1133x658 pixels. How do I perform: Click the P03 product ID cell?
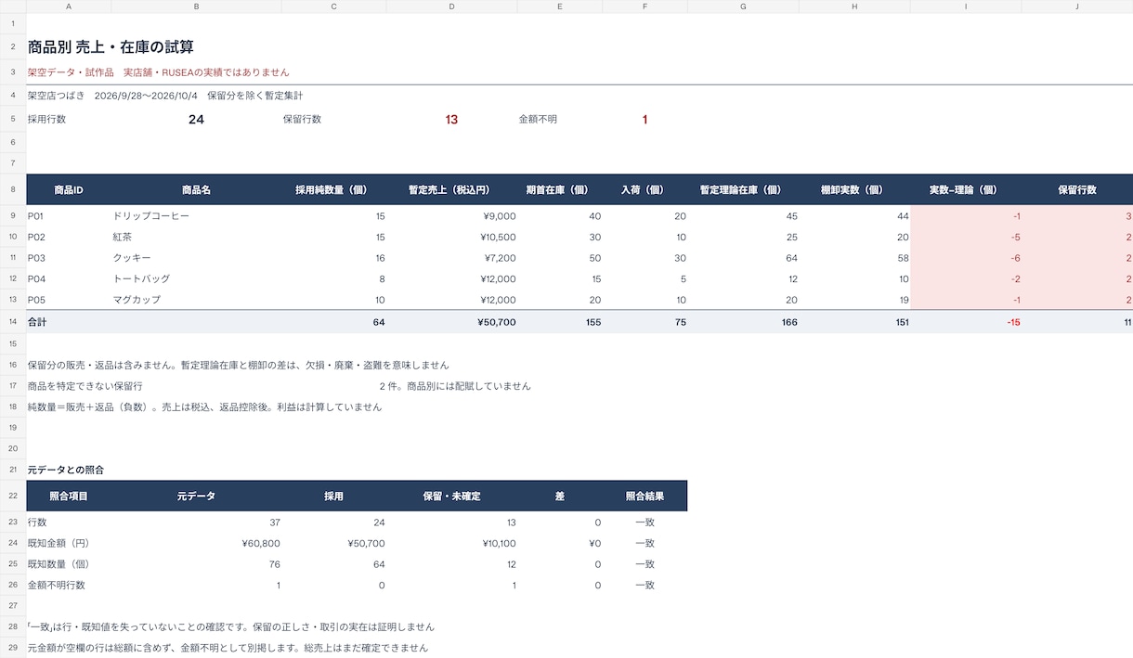tap(69, 258)
